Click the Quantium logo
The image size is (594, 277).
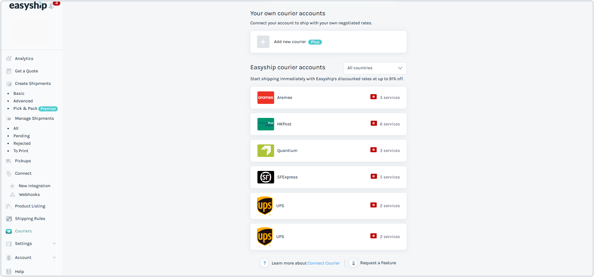(266, 151)
